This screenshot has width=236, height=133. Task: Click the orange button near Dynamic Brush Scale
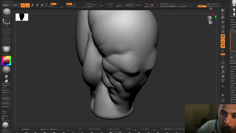[x=202, y=6]
